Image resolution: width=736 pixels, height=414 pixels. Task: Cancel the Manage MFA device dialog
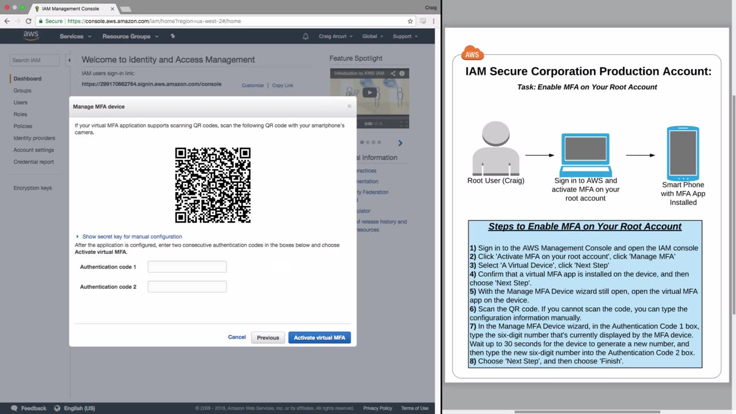pyautogui.click(x=237, y=337)
